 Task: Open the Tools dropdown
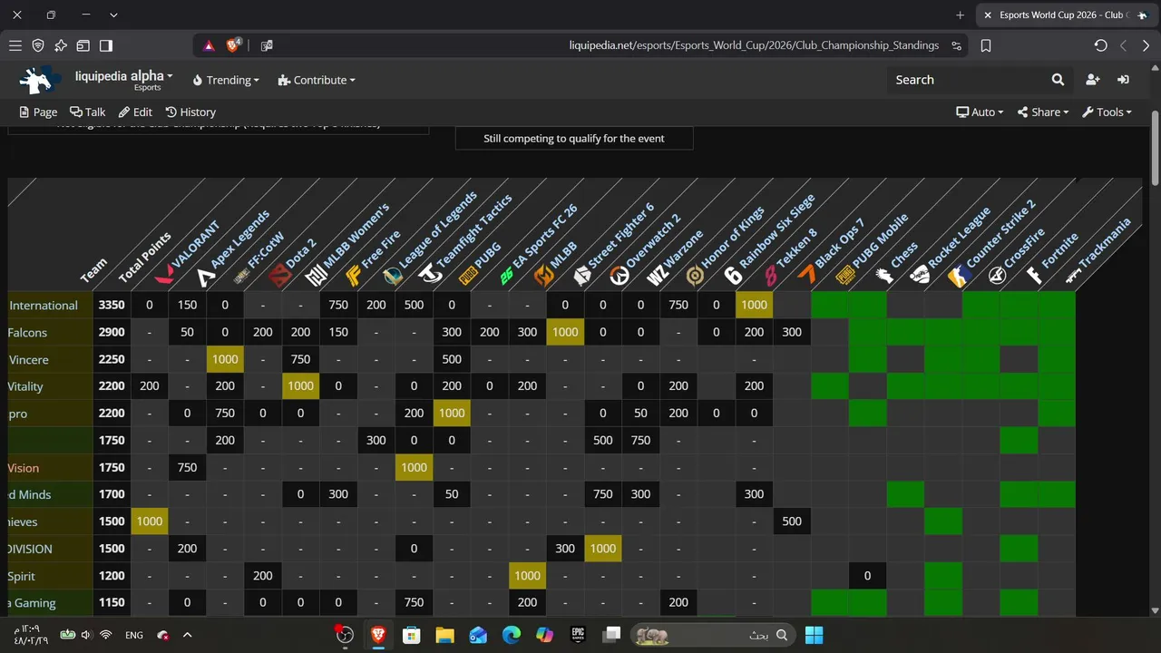click(x=1107, y=112)
